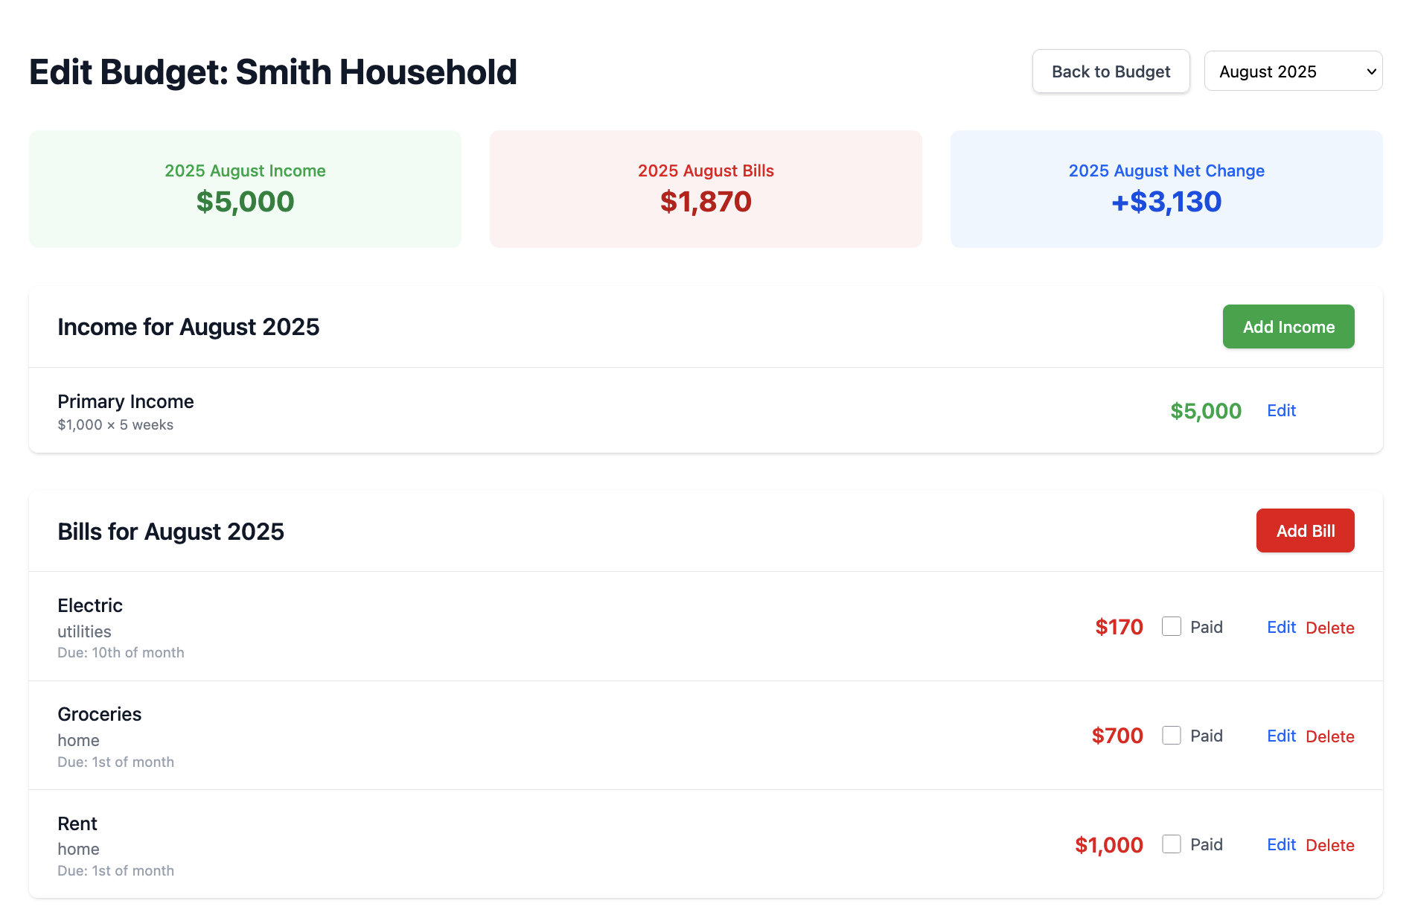Click the $1,000 Rent amount

click(1108, 844)
